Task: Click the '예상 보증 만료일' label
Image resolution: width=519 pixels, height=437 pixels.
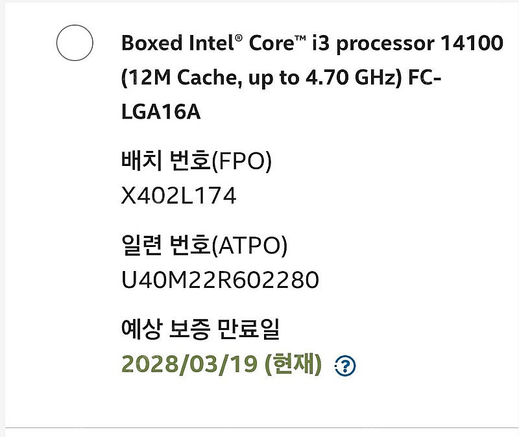Action: click(200, 330)
